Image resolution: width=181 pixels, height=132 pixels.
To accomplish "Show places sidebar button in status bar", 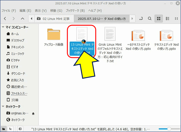I will 4,129.
